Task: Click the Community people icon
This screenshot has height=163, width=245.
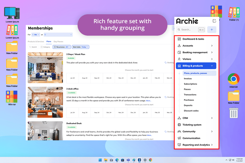Action: pyautogui.click(x=179, y=131)
